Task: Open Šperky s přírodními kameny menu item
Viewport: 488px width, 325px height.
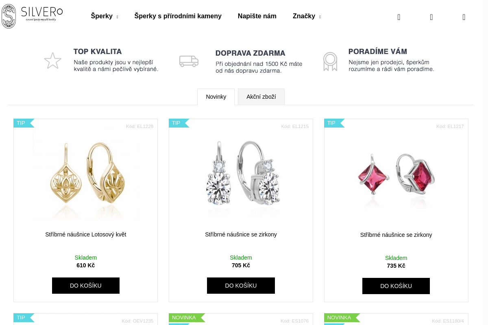Action: pyautogui.click(x=178, y=16)
